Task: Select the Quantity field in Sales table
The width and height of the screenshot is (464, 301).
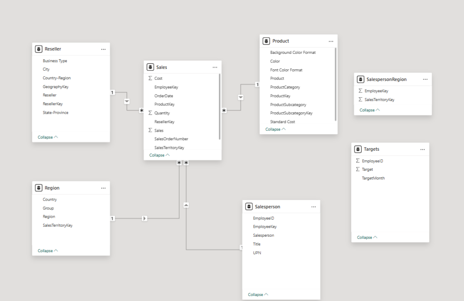Action: 162,113
